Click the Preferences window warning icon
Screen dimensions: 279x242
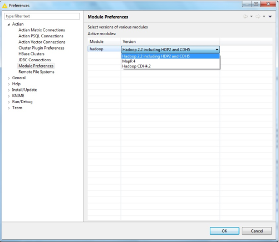tap(4, 6)
